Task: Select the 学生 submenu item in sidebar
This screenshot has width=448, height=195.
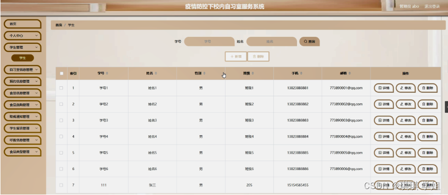Action: tap(22, 58)
